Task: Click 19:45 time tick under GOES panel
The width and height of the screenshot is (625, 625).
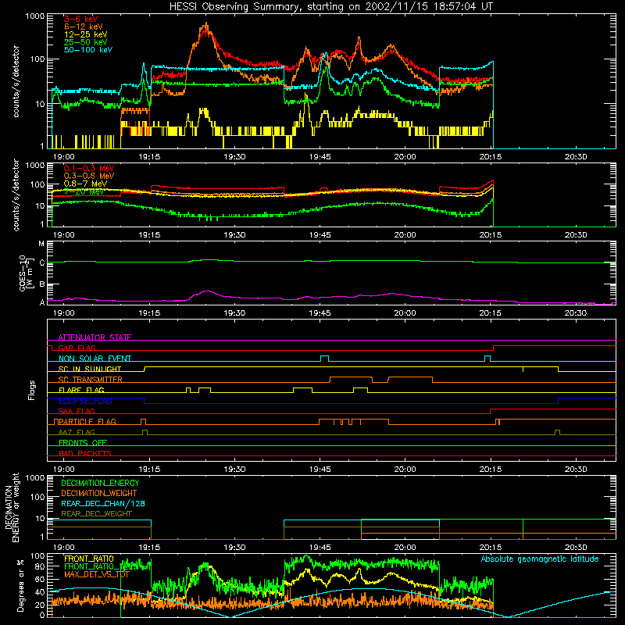Action: [x=320, y=313]
